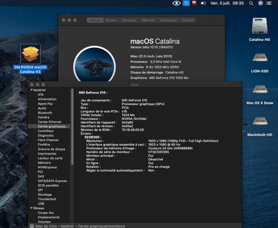Select Lecteur de carte in the sidebar
Viewport: 278px width, 228px height.
pos(50,158)
